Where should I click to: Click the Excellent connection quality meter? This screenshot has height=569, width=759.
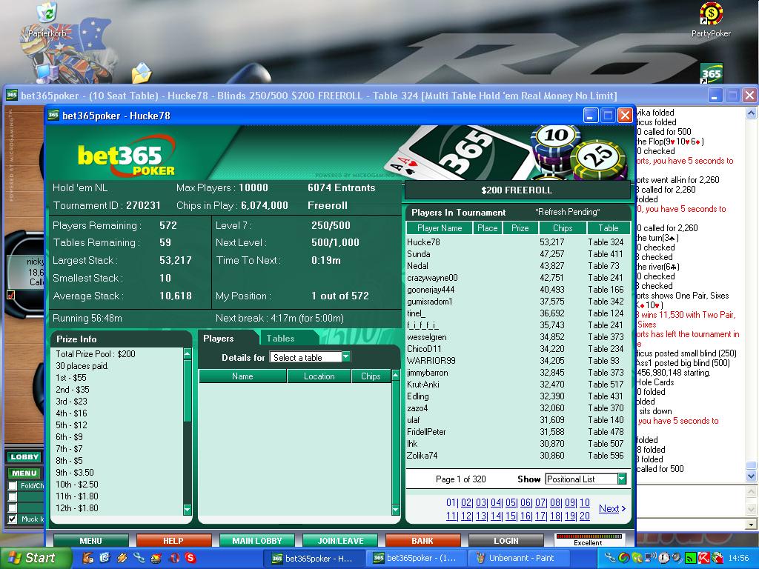[x=589, y=539]
